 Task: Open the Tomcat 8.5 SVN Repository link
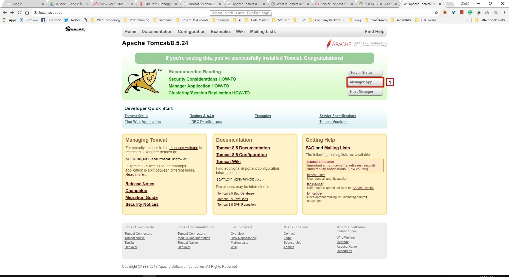237,205
